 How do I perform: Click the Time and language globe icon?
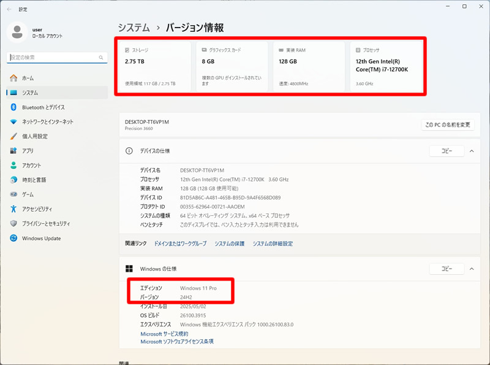click(x=13, y=180)
